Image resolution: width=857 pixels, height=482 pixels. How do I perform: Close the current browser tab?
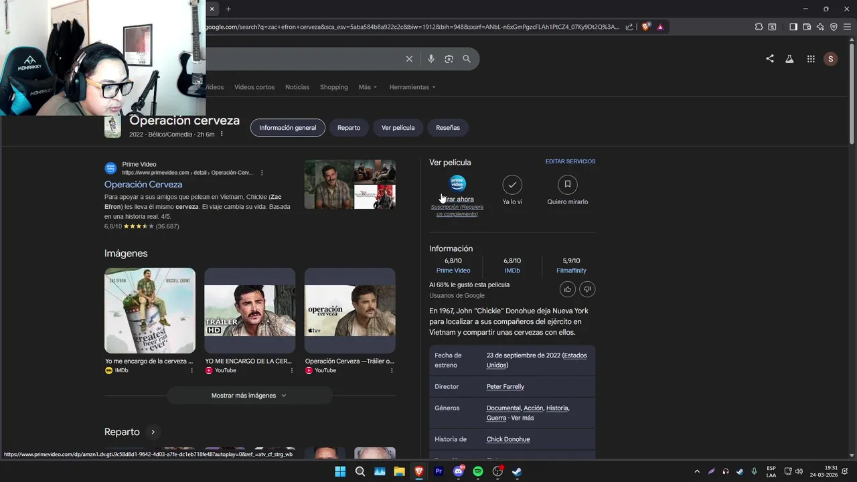212,9
